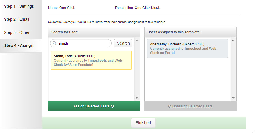Click back-arrow icon on Unassign Selected Users
The width and height of the screenshot is (255, 133).
170,106
